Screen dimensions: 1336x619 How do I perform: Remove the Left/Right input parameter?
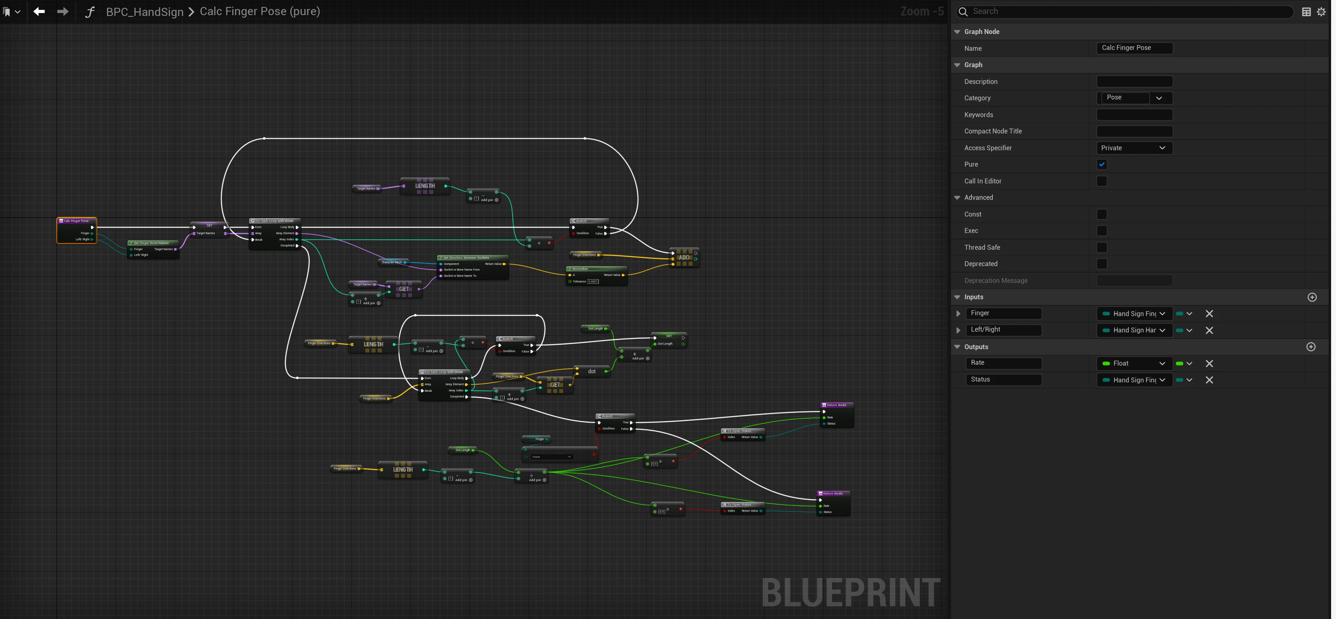1209,330
